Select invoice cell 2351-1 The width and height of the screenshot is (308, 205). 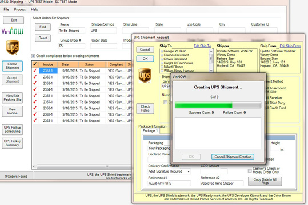tap(48, 71)
